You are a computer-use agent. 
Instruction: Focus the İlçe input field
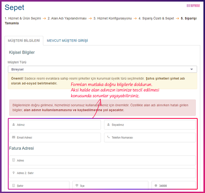(110, 186)
